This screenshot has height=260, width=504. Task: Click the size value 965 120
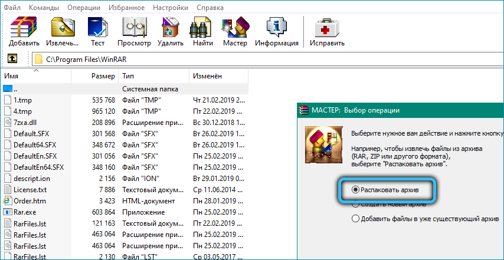tap(103, 111)
